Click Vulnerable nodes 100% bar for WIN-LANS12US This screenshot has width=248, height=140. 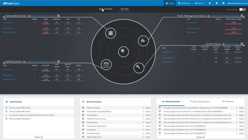click(x=233, y=28)
